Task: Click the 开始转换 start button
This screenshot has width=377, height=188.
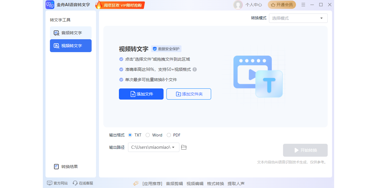Action: click(305, 150)
